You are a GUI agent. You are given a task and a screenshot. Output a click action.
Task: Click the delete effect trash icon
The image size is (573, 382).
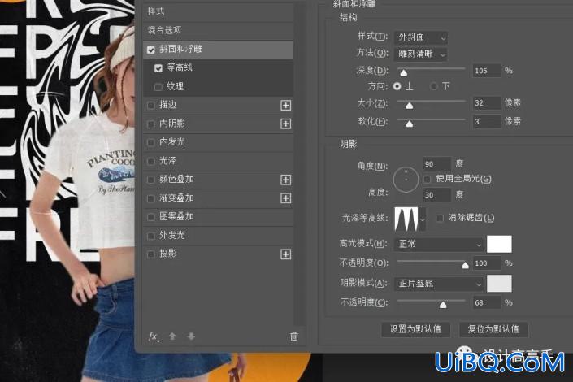click(294, 336)
